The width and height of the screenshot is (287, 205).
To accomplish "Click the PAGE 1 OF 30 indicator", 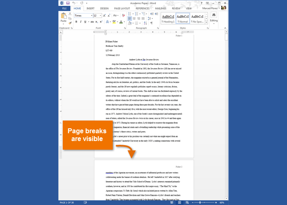I will [66, 203].
